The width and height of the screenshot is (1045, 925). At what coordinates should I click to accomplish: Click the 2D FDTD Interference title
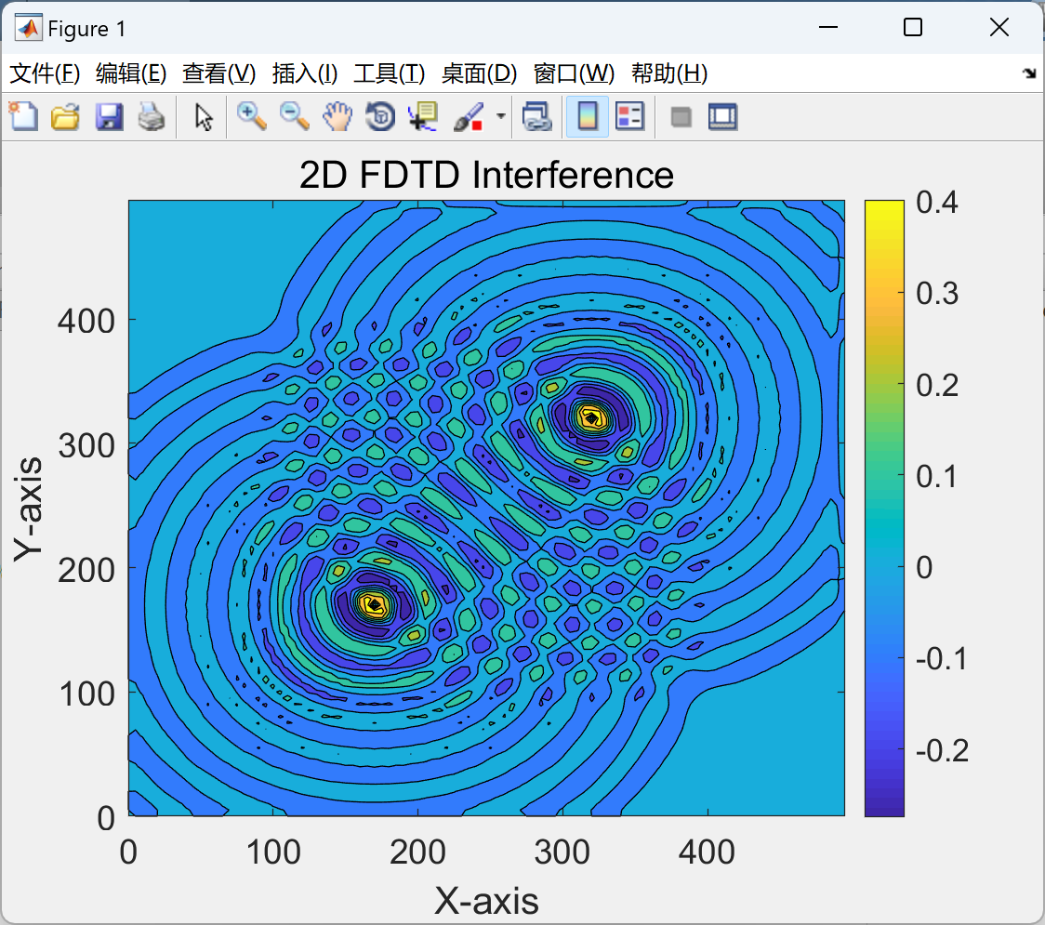click(486, 176)
